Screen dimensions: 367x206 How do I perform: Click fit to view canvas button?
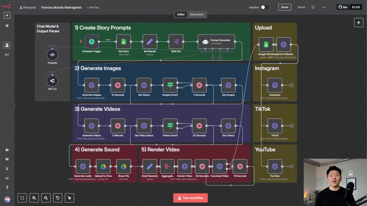pos(22,198)
